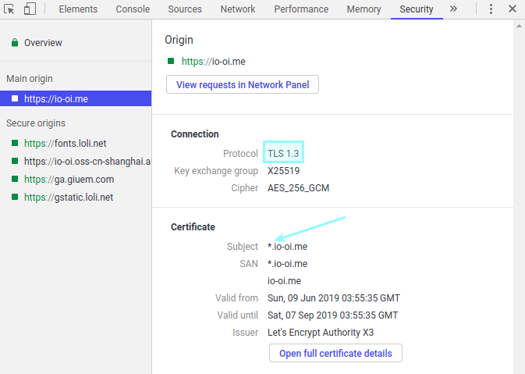Screen dimensions: 525x374
Task: Click the Connection section heading
Action: (194, 134)
